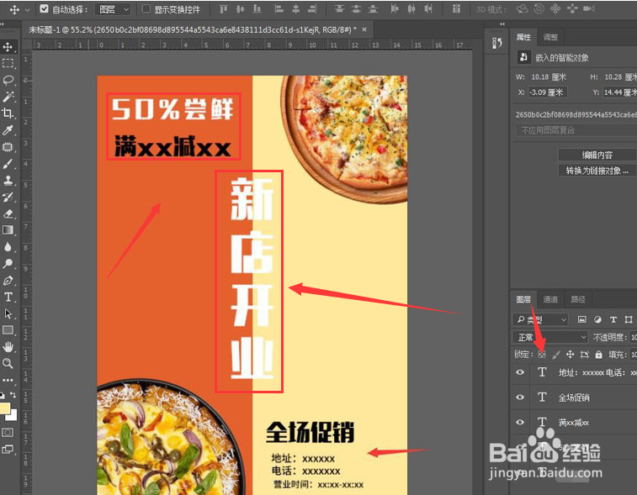
Task: Open the 类型 layer filter dropdown
Action: tap(540, 319)
